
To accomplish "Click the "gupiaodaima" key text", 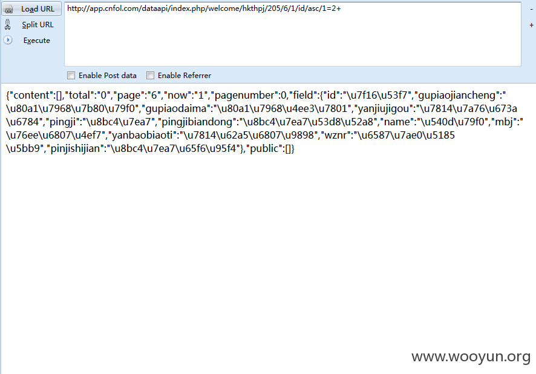I will tap(177, 108).
